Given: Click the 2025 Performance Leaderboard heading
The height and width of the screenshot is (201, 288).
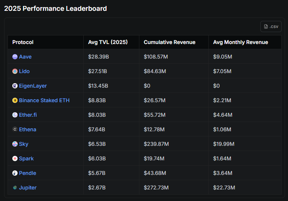Looking at the screenshot, I should pos(55,9).
